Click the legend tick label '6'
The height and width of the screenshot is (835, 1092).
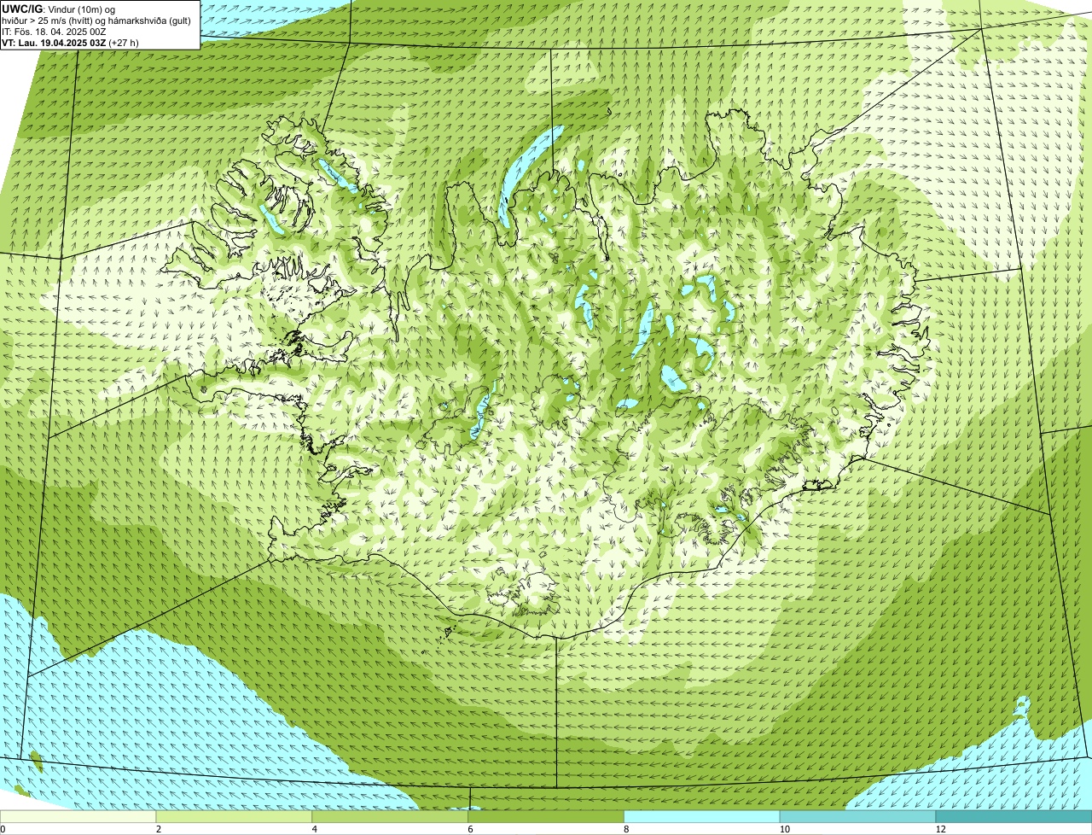coord(470,829)
